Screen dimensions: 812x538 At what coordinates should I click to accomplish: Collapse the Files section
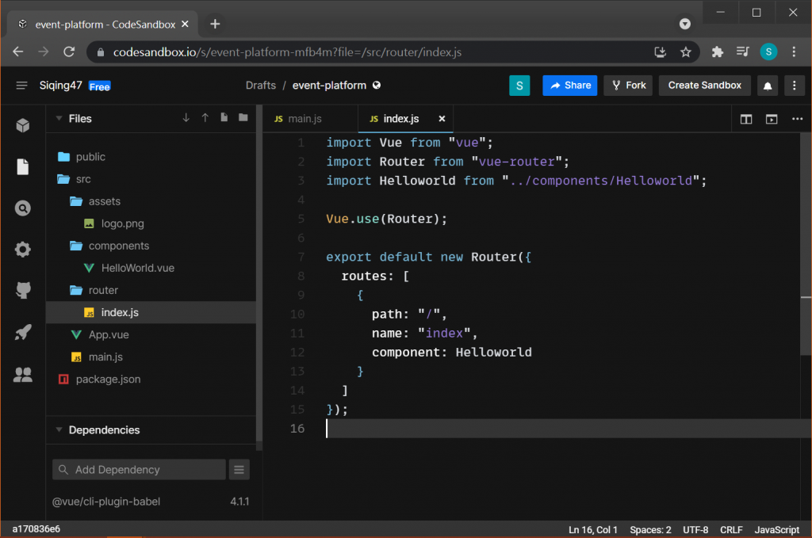click(59, 119)
